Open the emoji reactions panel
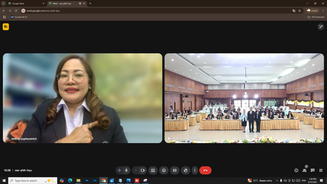Image resolution: width=327 pixels, height=184 pixels. point(164,170)
